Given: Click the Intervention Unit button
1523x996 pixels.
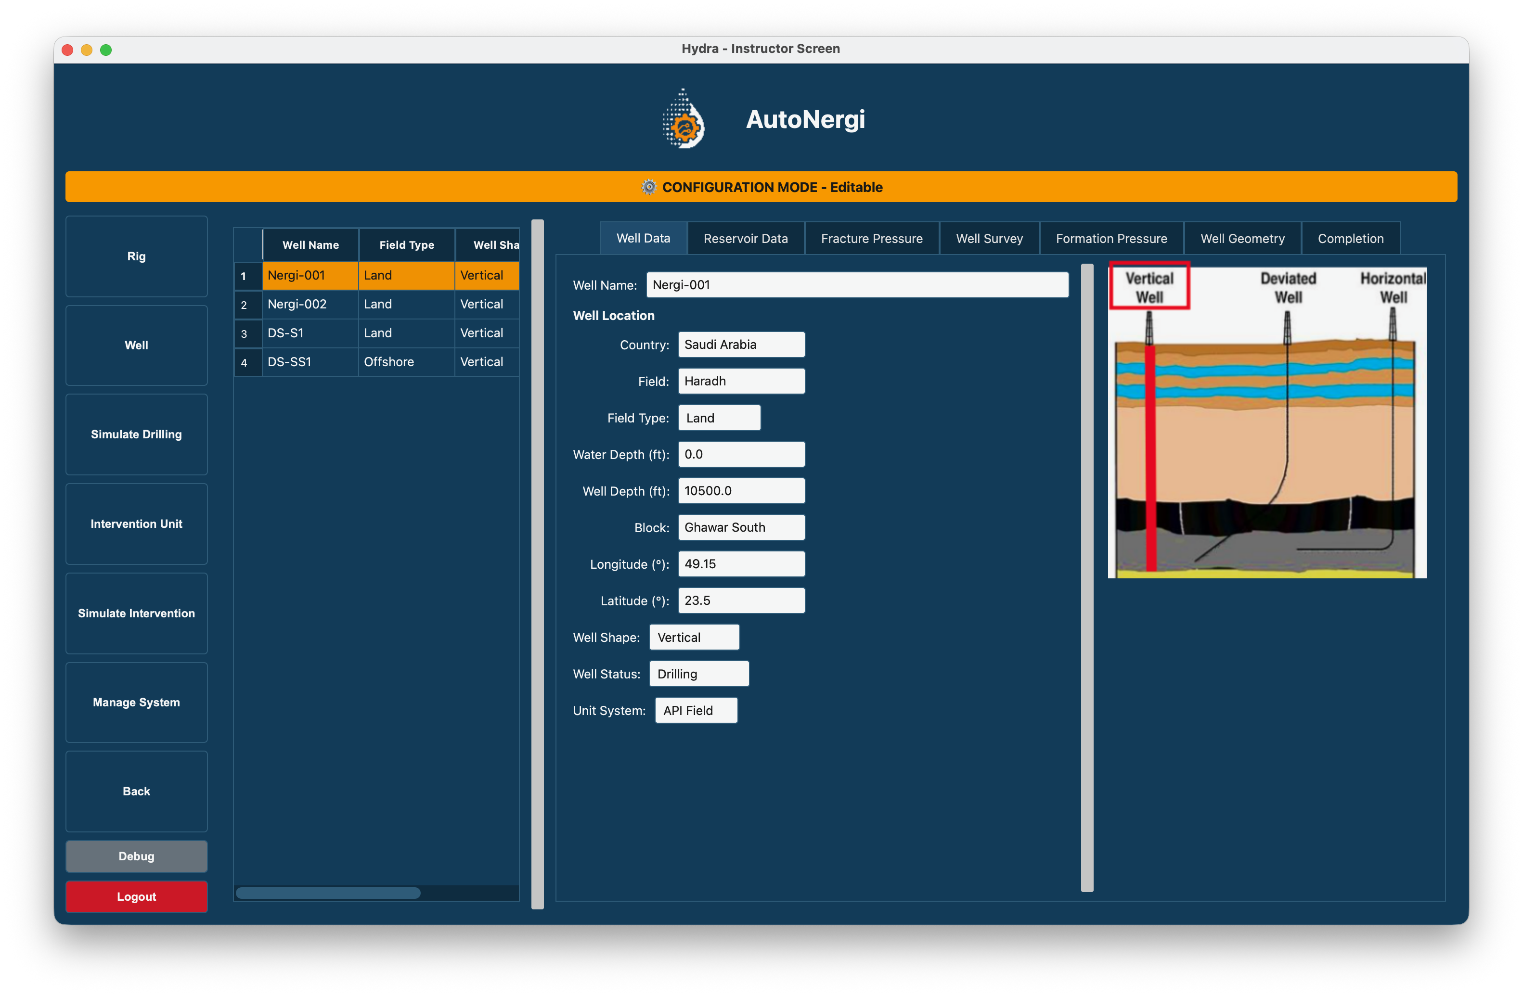Looking at the screenshot, I should click(136, 524).
